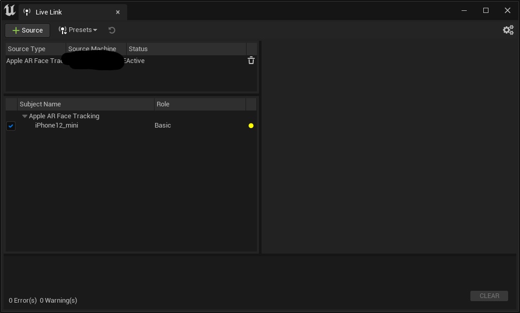Uncheck the iPhone12_mini subject checkbox
The height and width of the screenshot is (313, 520).
tap(11, 126)
